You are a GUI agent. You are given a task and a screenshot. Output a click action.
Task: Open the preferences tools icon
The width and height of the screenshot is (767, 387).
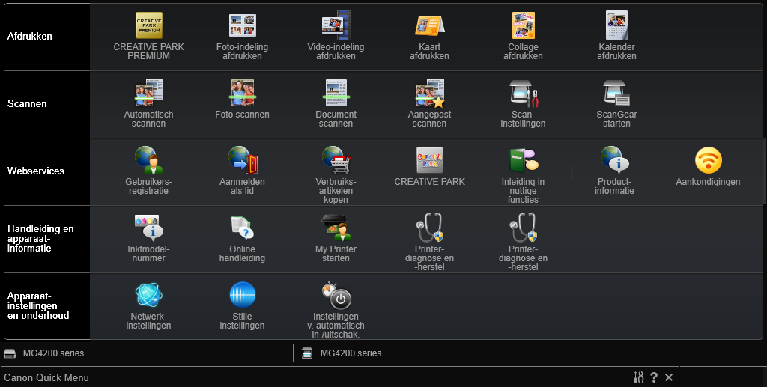pyautogui.click(x=639, y=377)
